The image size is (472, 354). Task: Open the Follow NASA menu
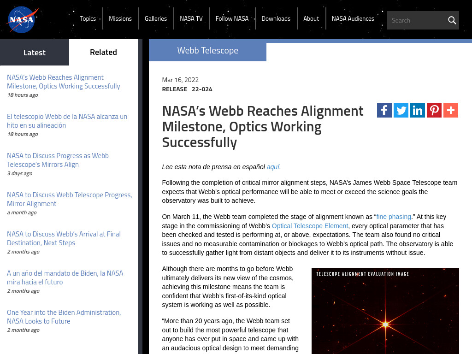point(232,18)
